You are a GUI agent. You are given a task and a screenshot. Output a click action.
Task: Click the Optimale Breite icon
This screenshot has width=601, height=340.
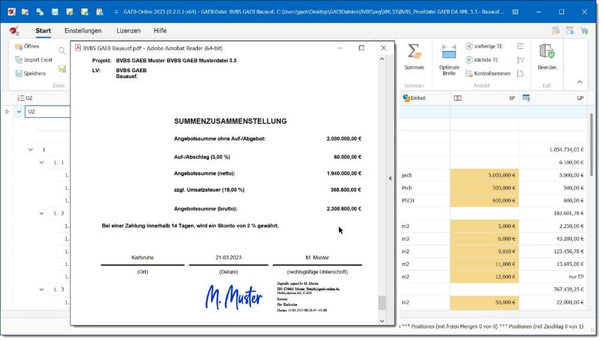[449, 52]
